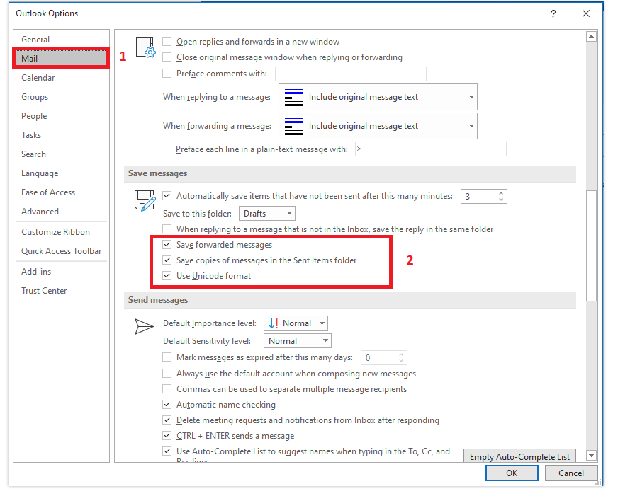The image size is (630, 496).
Task: Enable Preface comments with checkbox
Action: [x=167, y=74]
